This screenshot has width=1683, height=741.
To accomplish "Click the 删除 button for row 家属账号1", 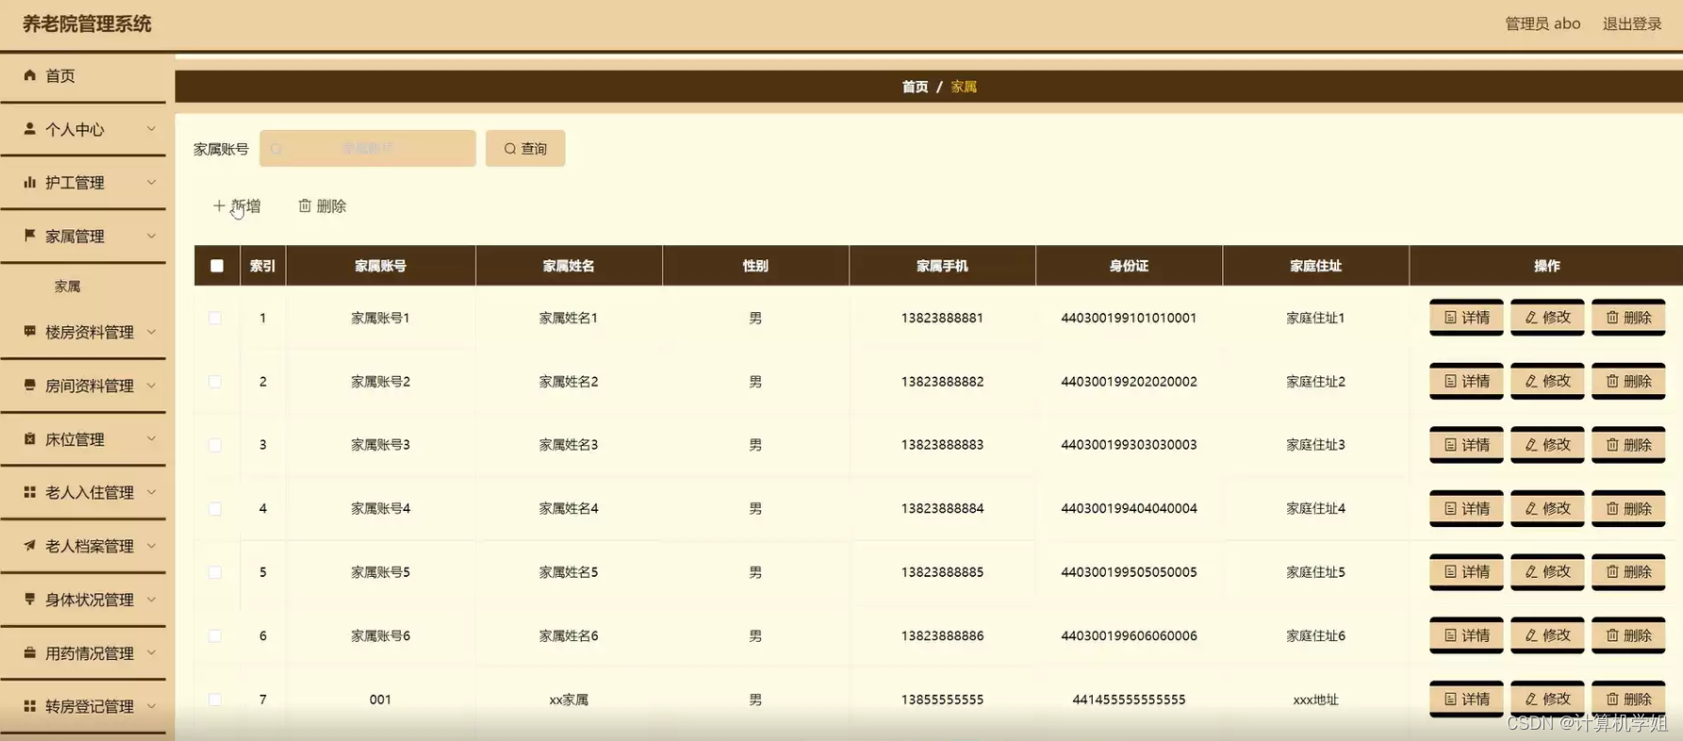I will pyautogui.click(x=1628, y=318).
